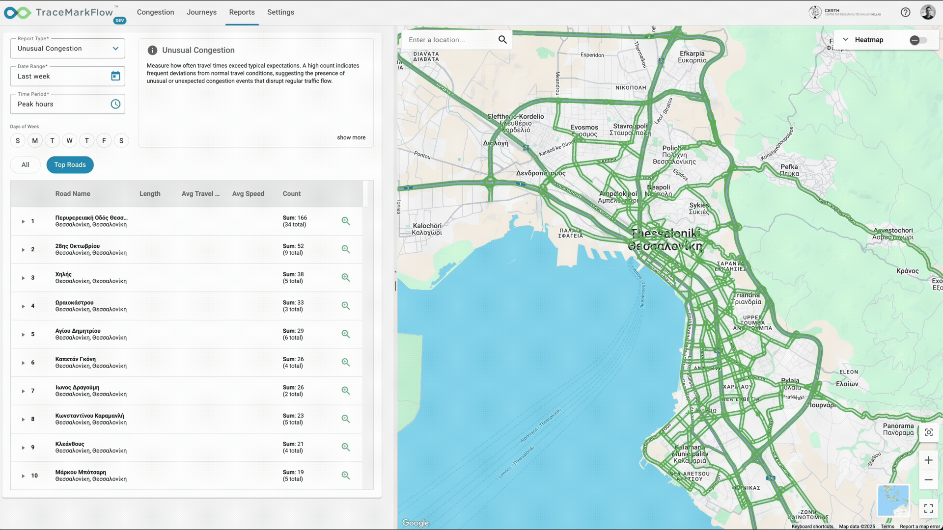
Task: Click magnifier icon for Χηλής row
Action: click(346, 278)
